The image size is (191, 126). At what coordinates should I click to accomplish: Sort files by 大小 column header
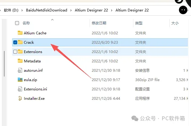coord(175,23)
